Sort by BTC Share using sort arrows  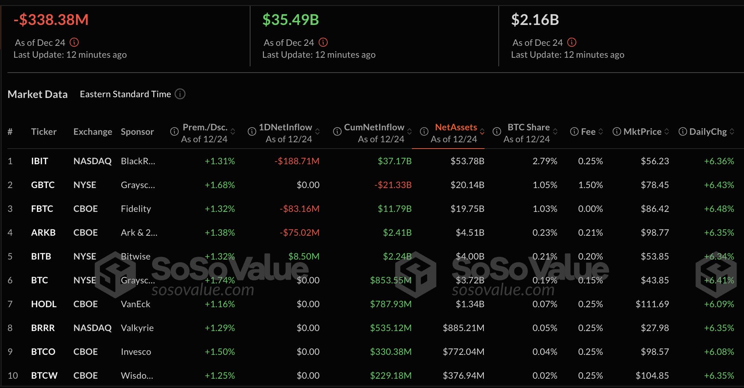point(555,131)
